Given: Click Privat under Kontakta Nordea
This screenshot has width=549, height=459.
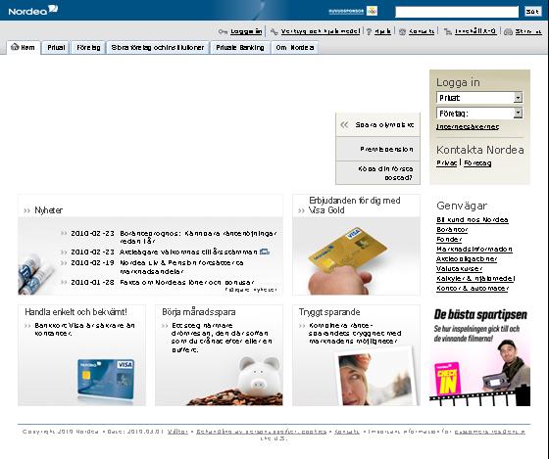Looking at the screenshot, I should (446, 162).
